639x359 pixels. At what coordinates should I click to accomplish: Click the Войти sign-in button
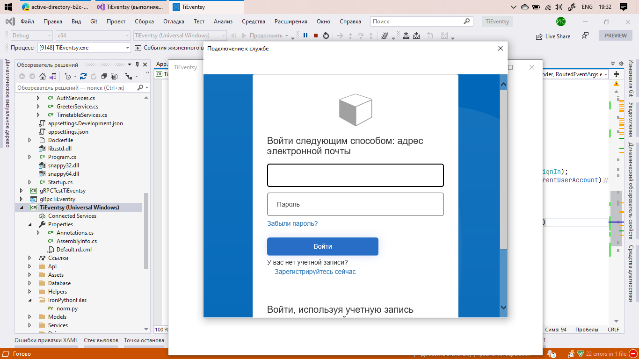(x=323, y=246)
